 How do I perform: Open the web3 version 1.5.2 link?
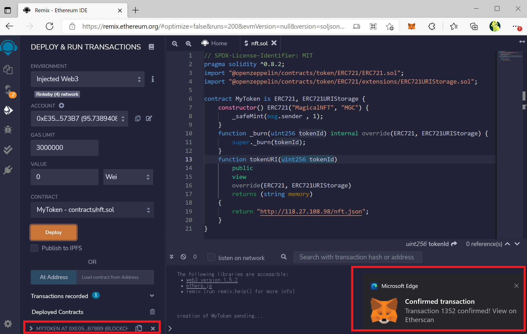tap(212, 280)
